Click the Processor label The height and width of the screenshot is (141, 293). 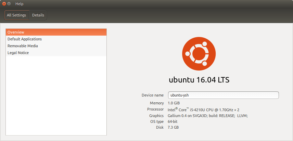point(155,109)
